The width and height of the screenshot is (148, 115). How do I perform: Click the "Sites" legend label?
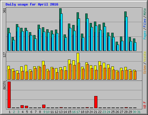pos(145,70)
